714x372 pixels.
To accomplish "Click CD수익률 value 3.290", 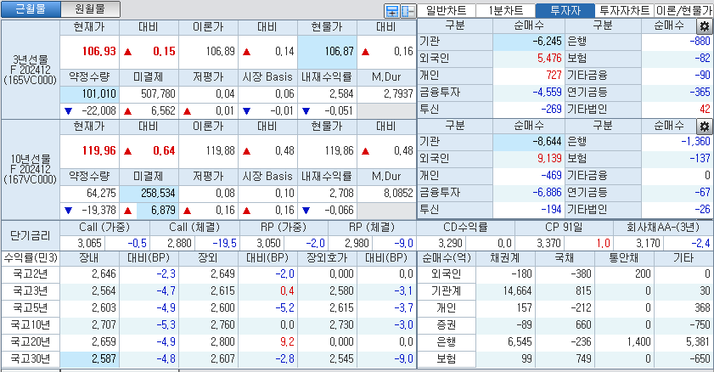I will point(442,243).
